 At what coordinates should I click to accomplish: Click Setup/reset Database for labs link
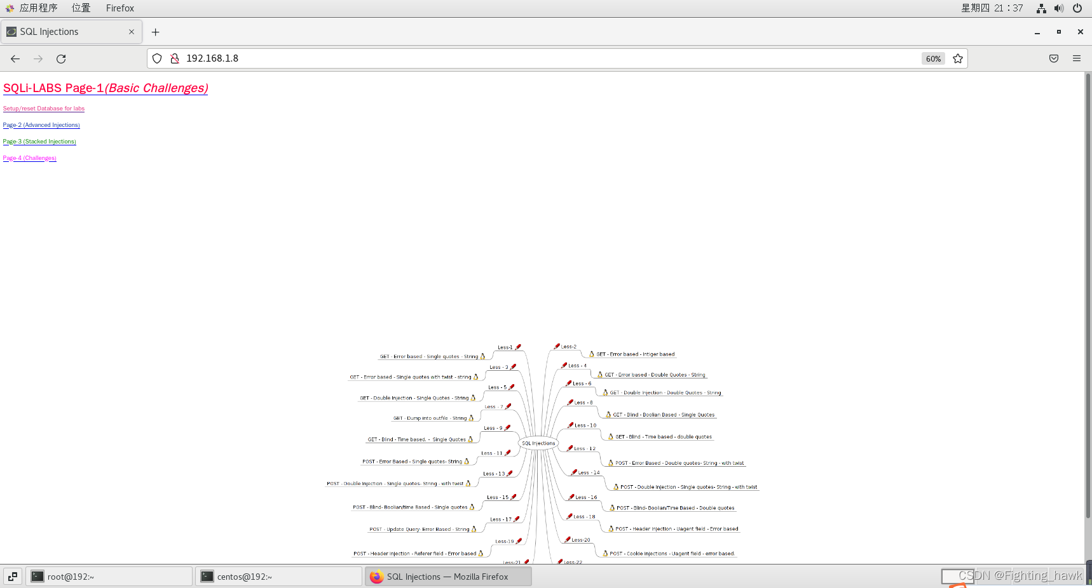point(44,109)
